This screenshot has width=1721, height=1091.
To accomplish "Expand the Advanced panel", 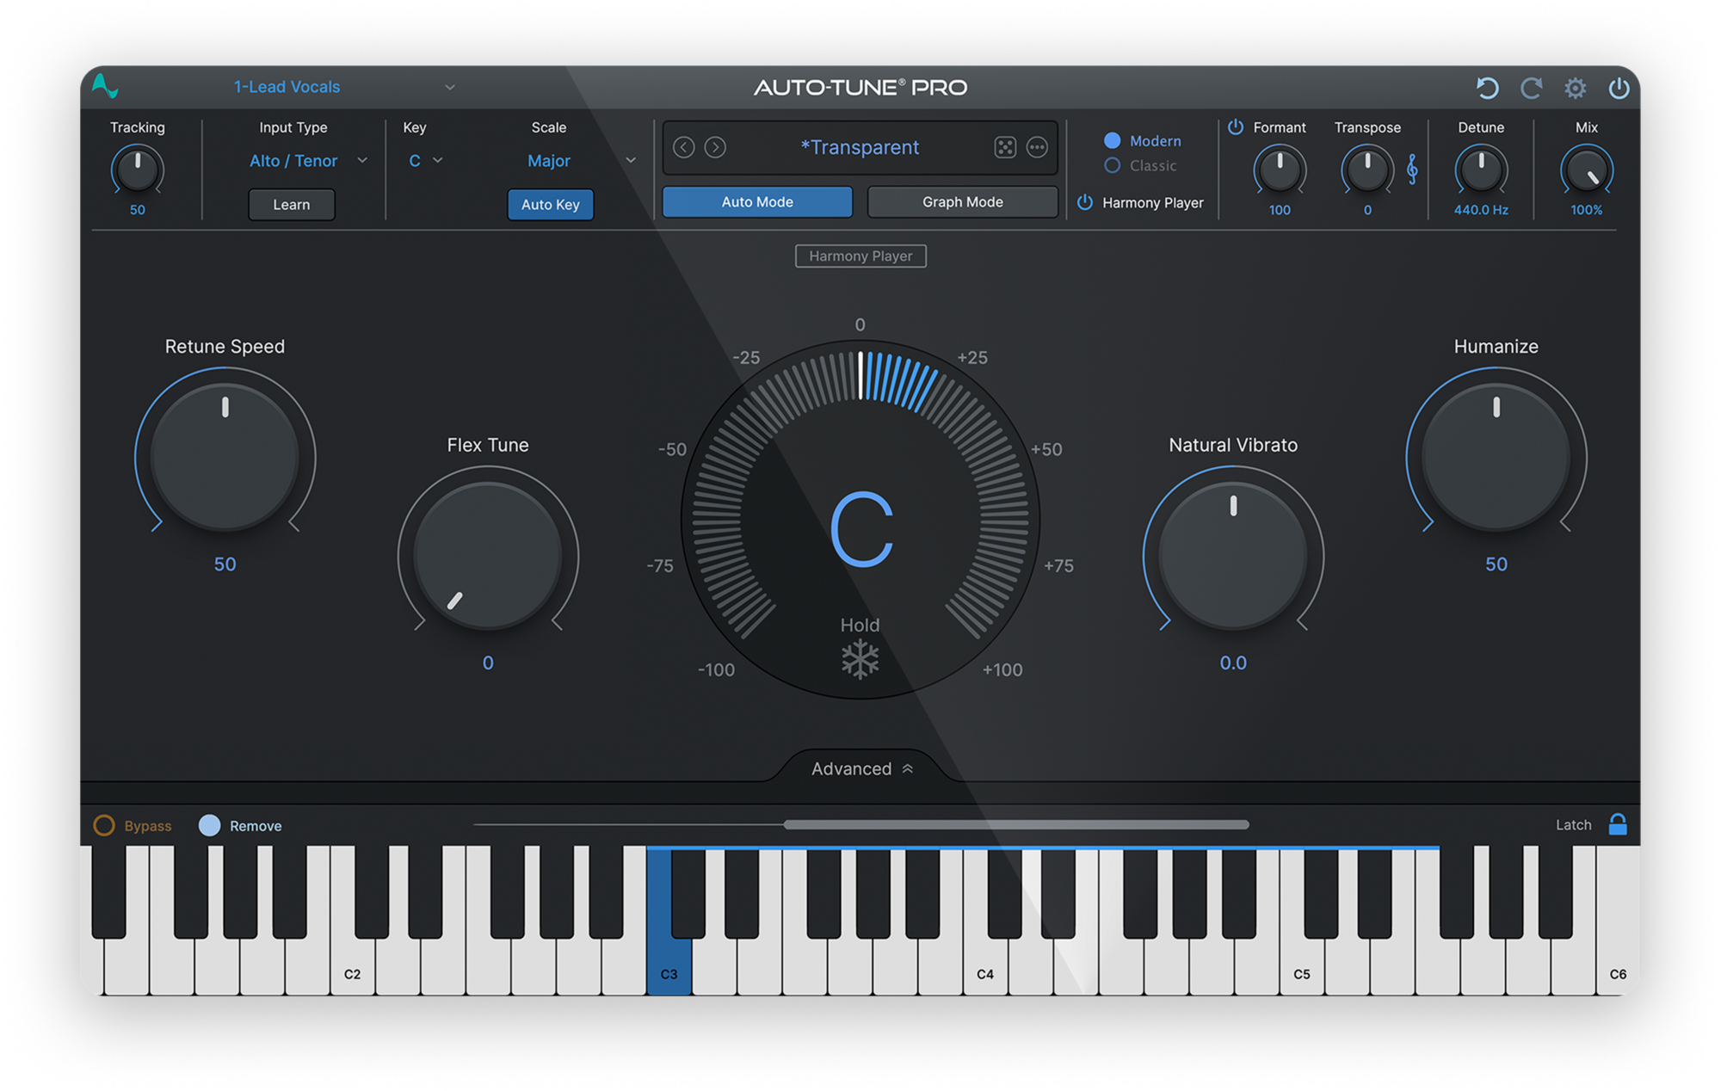I will pos(861,768).
